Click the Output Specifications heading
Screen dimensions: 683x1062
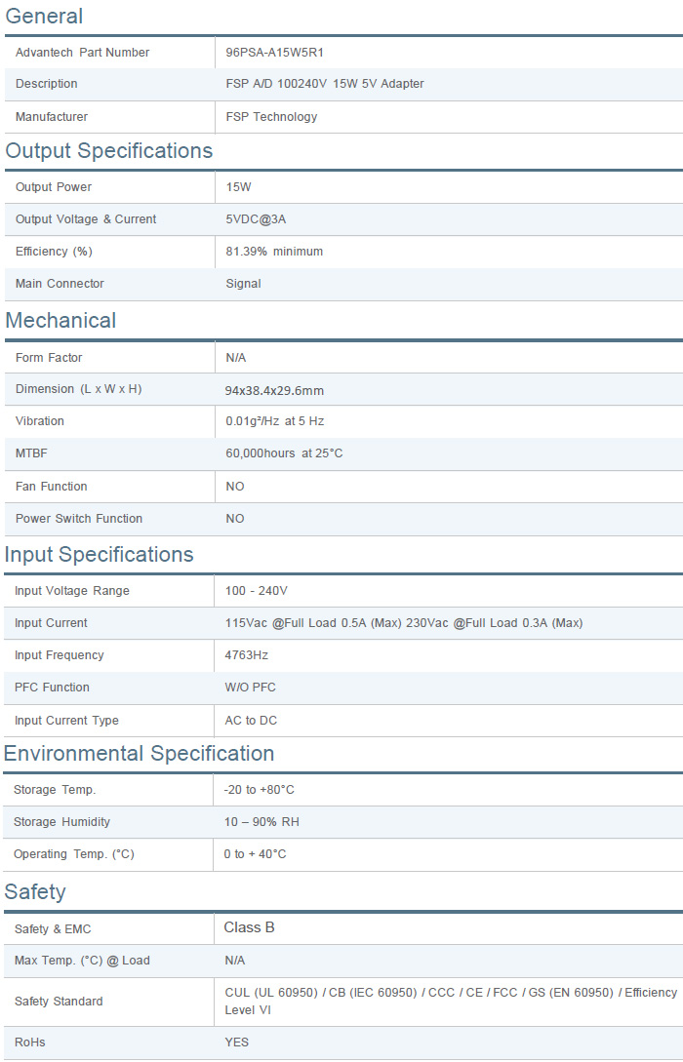pos(109,151)
